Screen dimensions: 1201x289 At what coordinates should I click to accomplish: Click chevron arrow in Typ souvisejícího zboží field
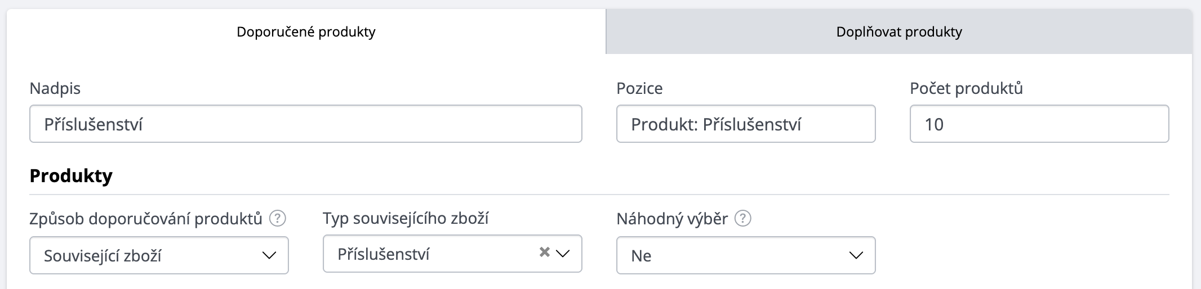point(563,254)
